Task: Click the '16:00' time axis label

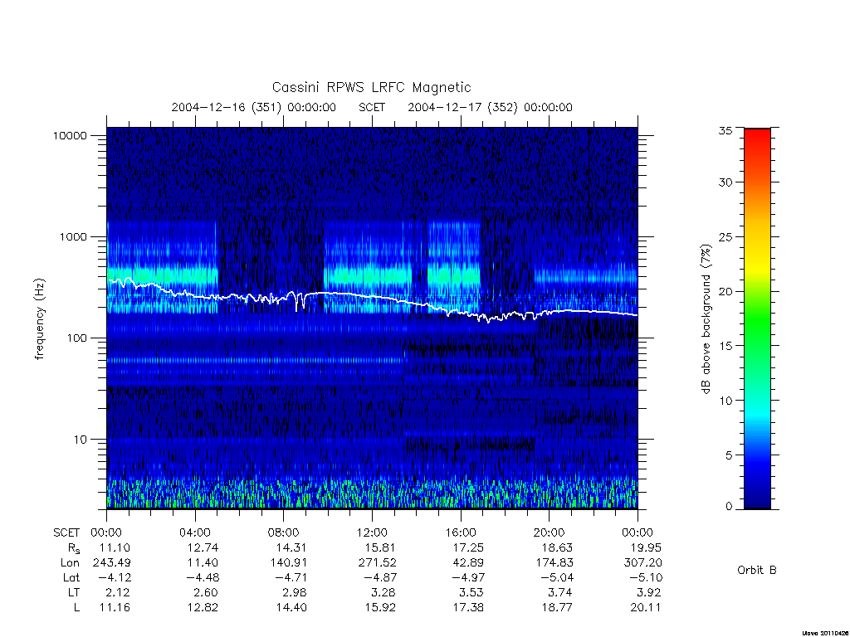Action: click(460, 533)
